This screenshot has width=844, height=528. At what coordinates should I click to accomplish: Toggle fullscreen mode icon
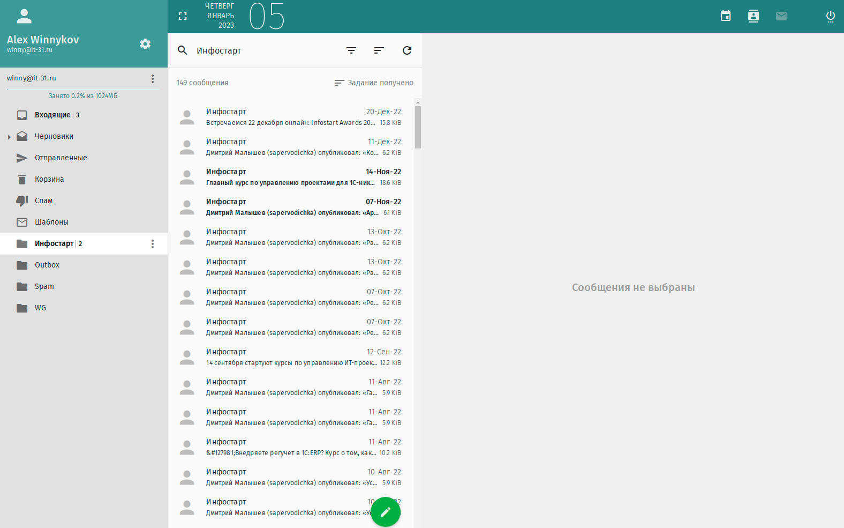[x=183, y=16]
